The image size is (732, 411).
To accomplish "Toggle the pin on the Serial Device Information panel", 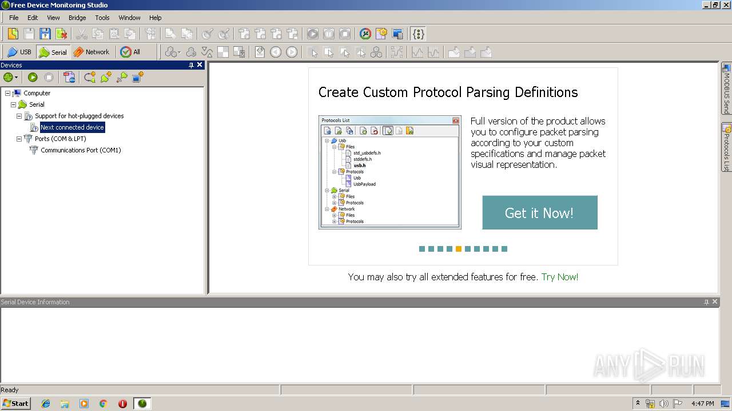I will [706, 302].
